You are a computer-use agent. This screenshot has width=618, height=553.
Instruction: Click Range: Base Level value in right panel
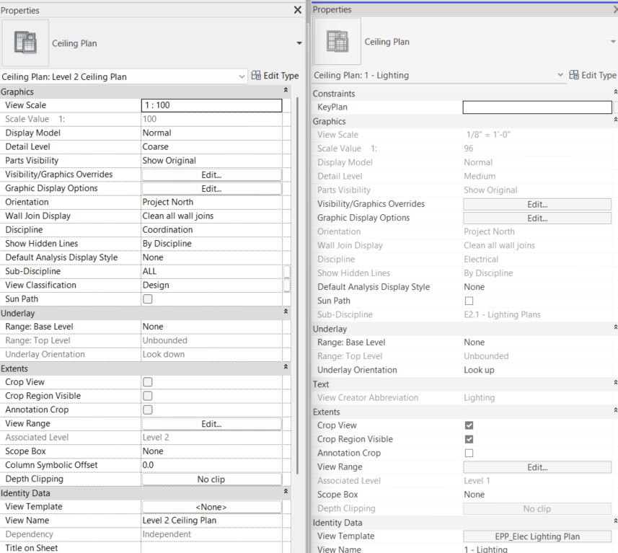[537, 342]
